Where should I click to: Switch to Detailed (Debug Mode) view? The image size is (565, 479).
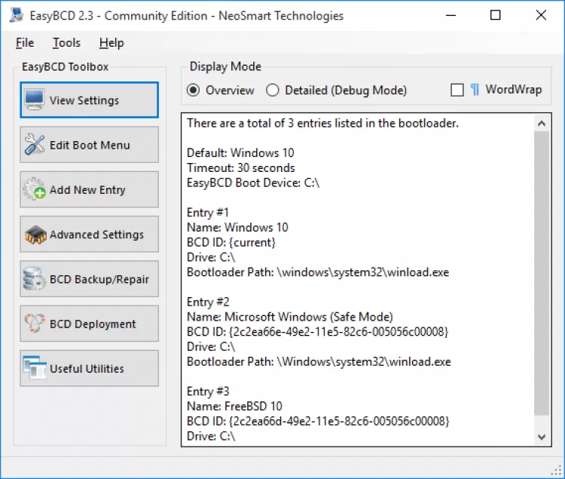pos(273,91)
